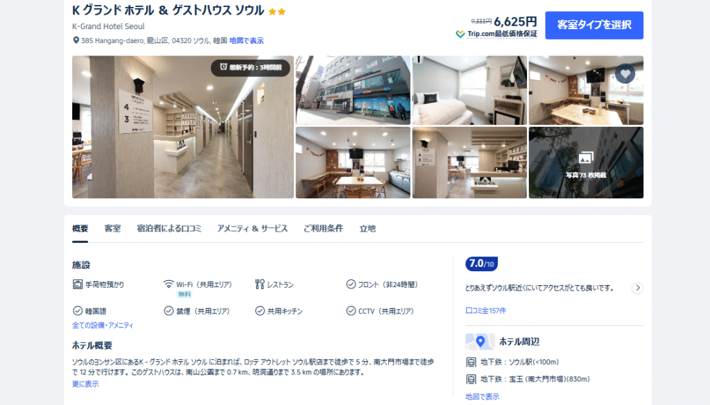Expand hotel overview with 更に表示
This screenshot has height=405, width=710.
pos(85,384)
